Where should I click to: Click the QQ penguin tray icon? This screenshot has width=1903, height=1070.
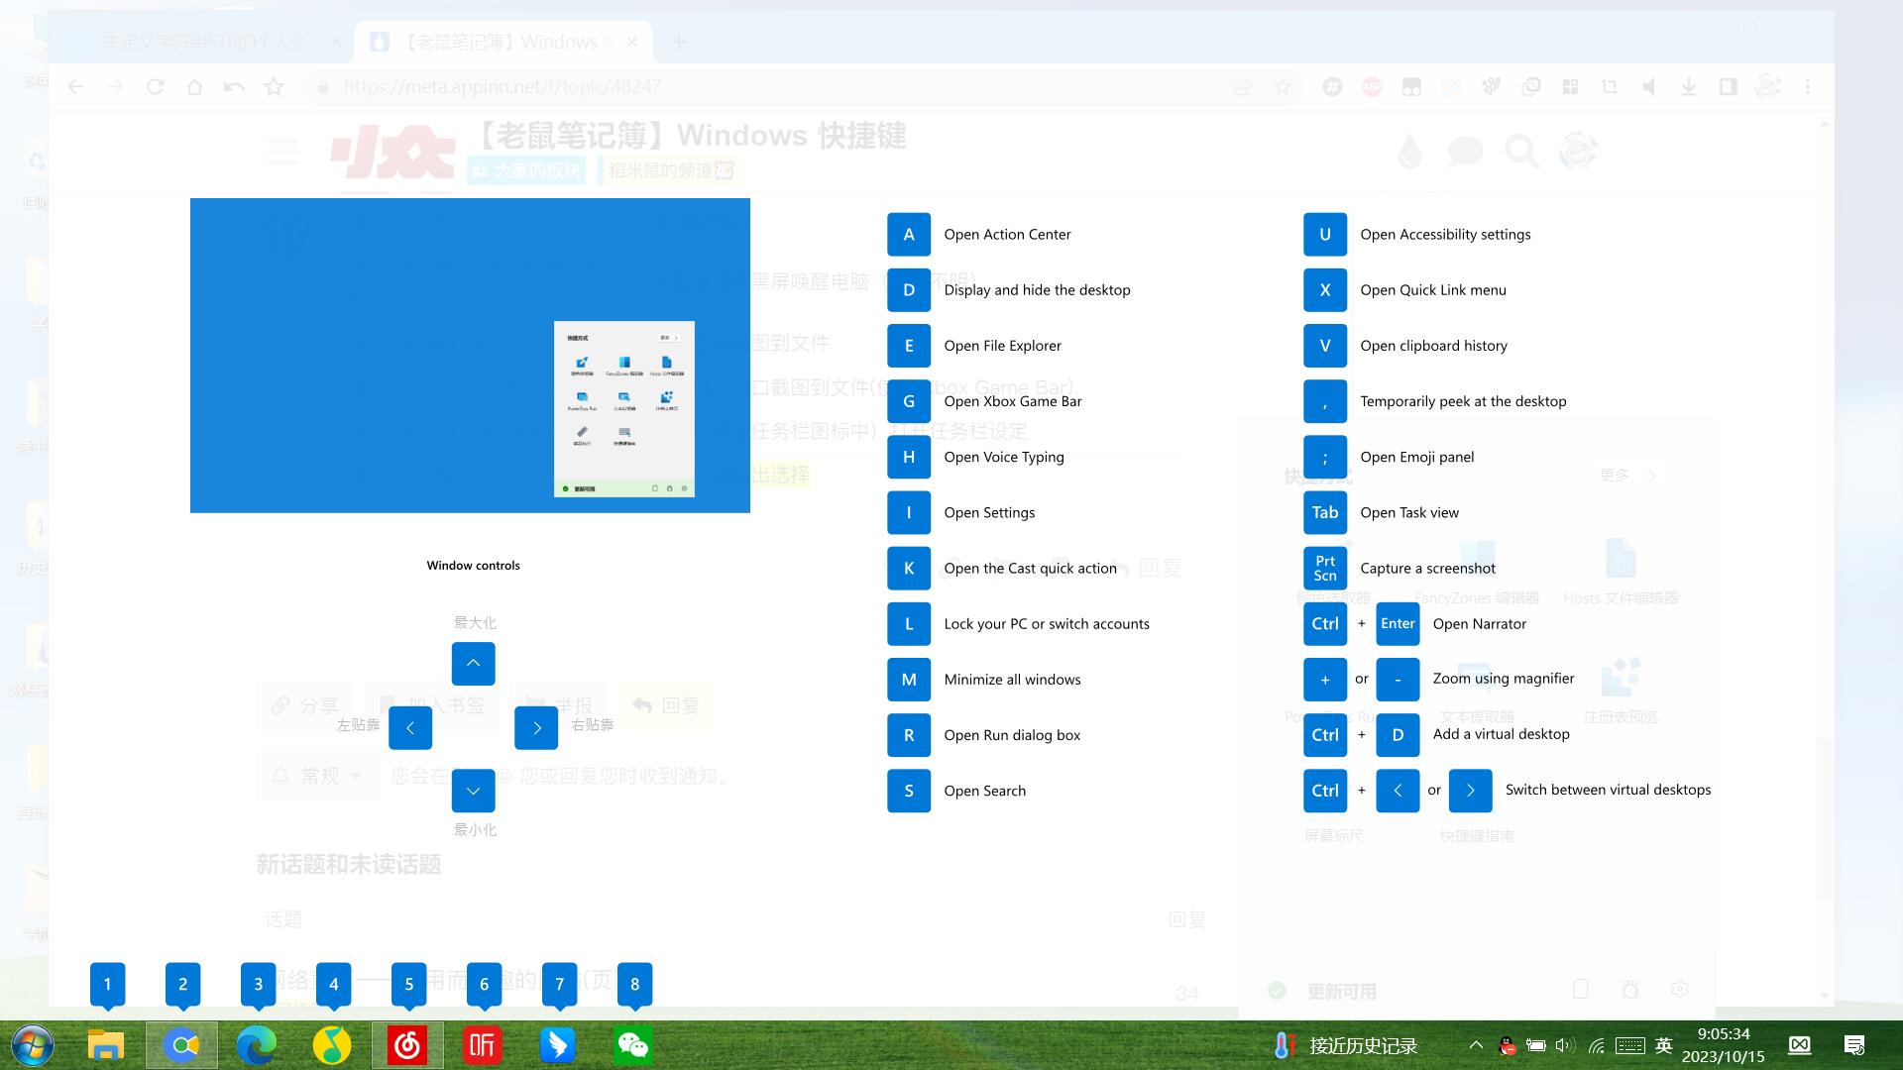pos(1507,1045)
